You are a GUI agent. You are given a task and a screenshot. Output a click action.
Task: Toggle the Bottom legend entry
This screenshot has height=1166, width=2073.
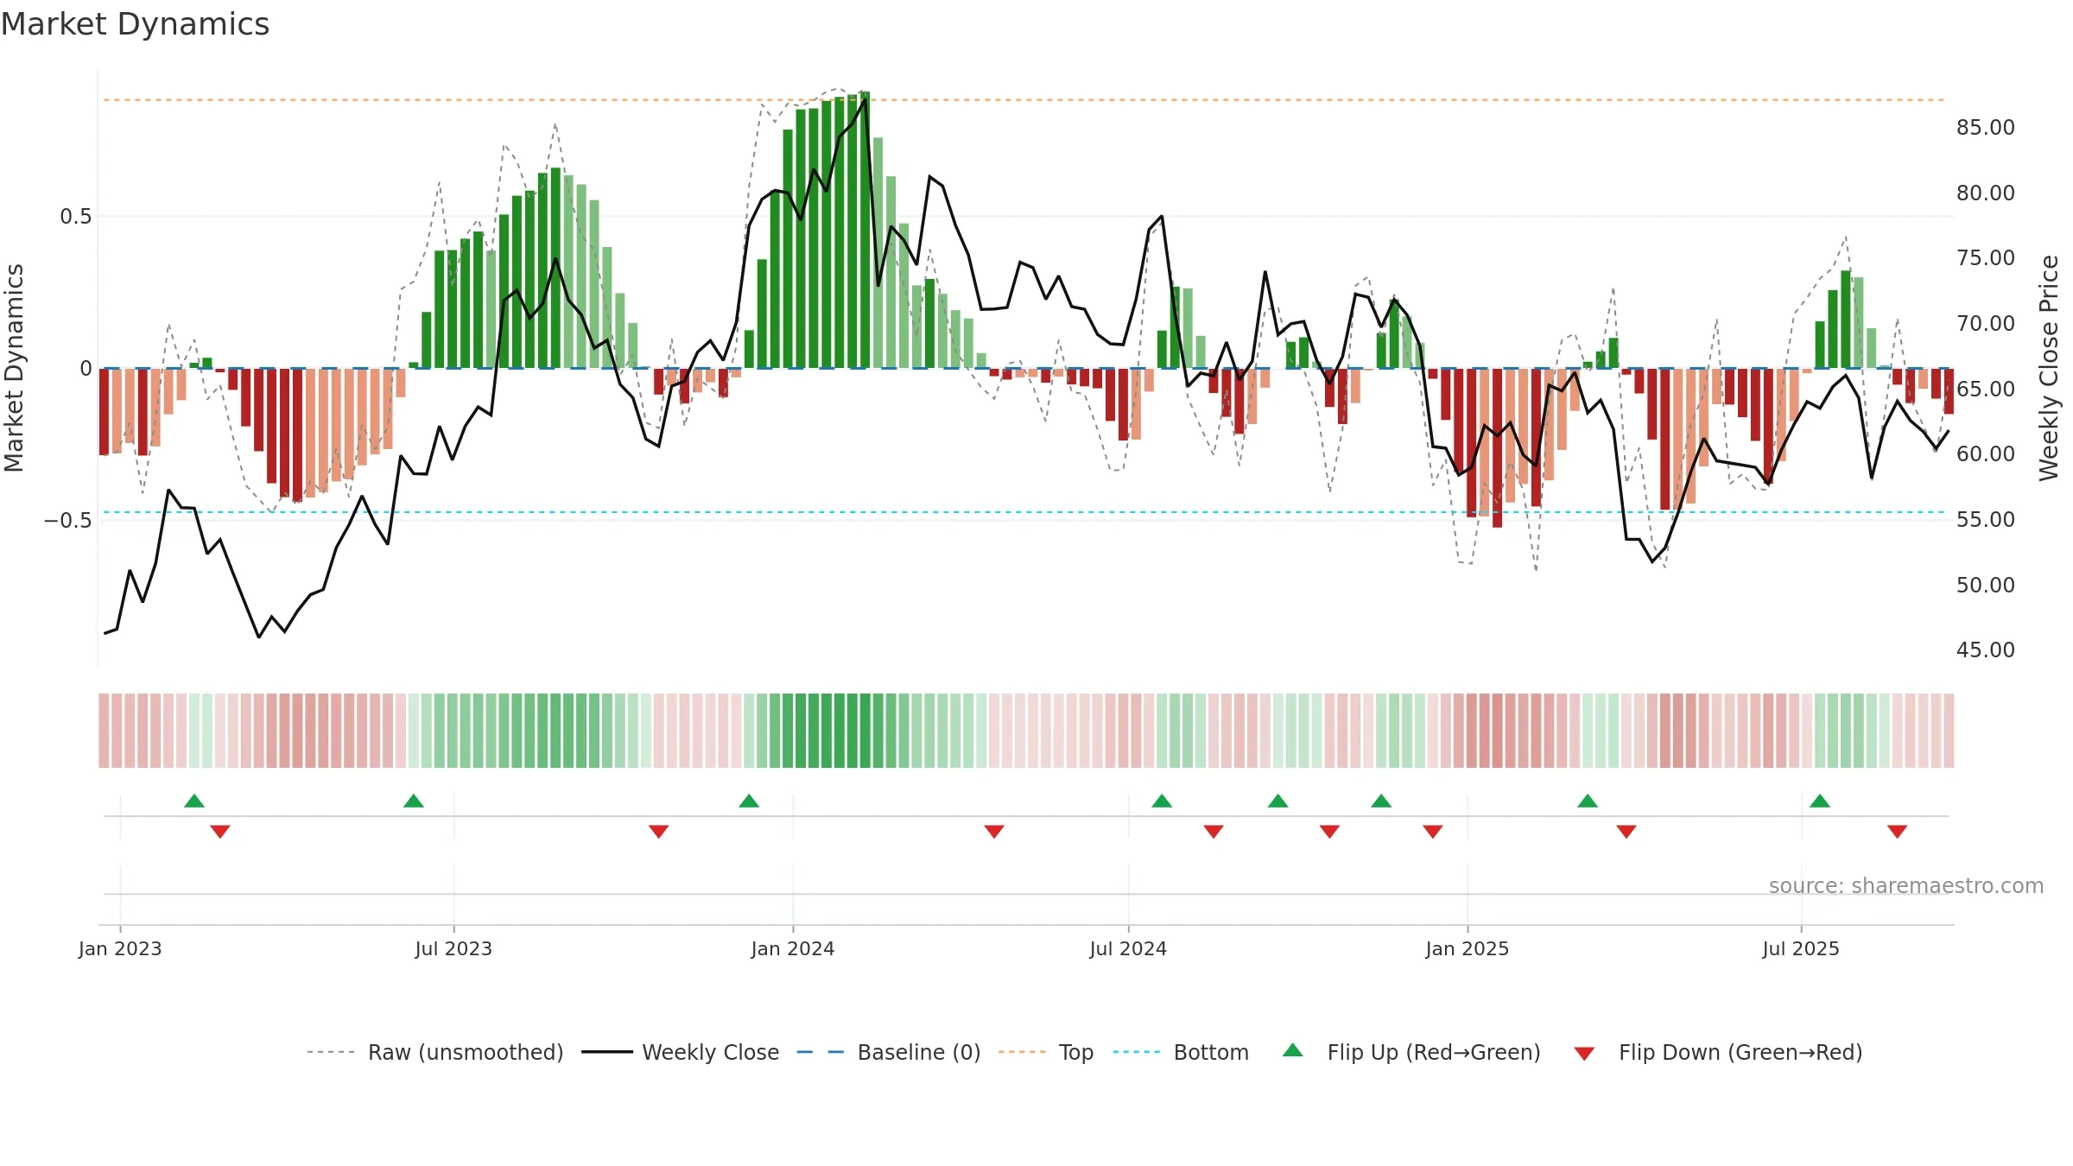click(x=1181, y=1052)
